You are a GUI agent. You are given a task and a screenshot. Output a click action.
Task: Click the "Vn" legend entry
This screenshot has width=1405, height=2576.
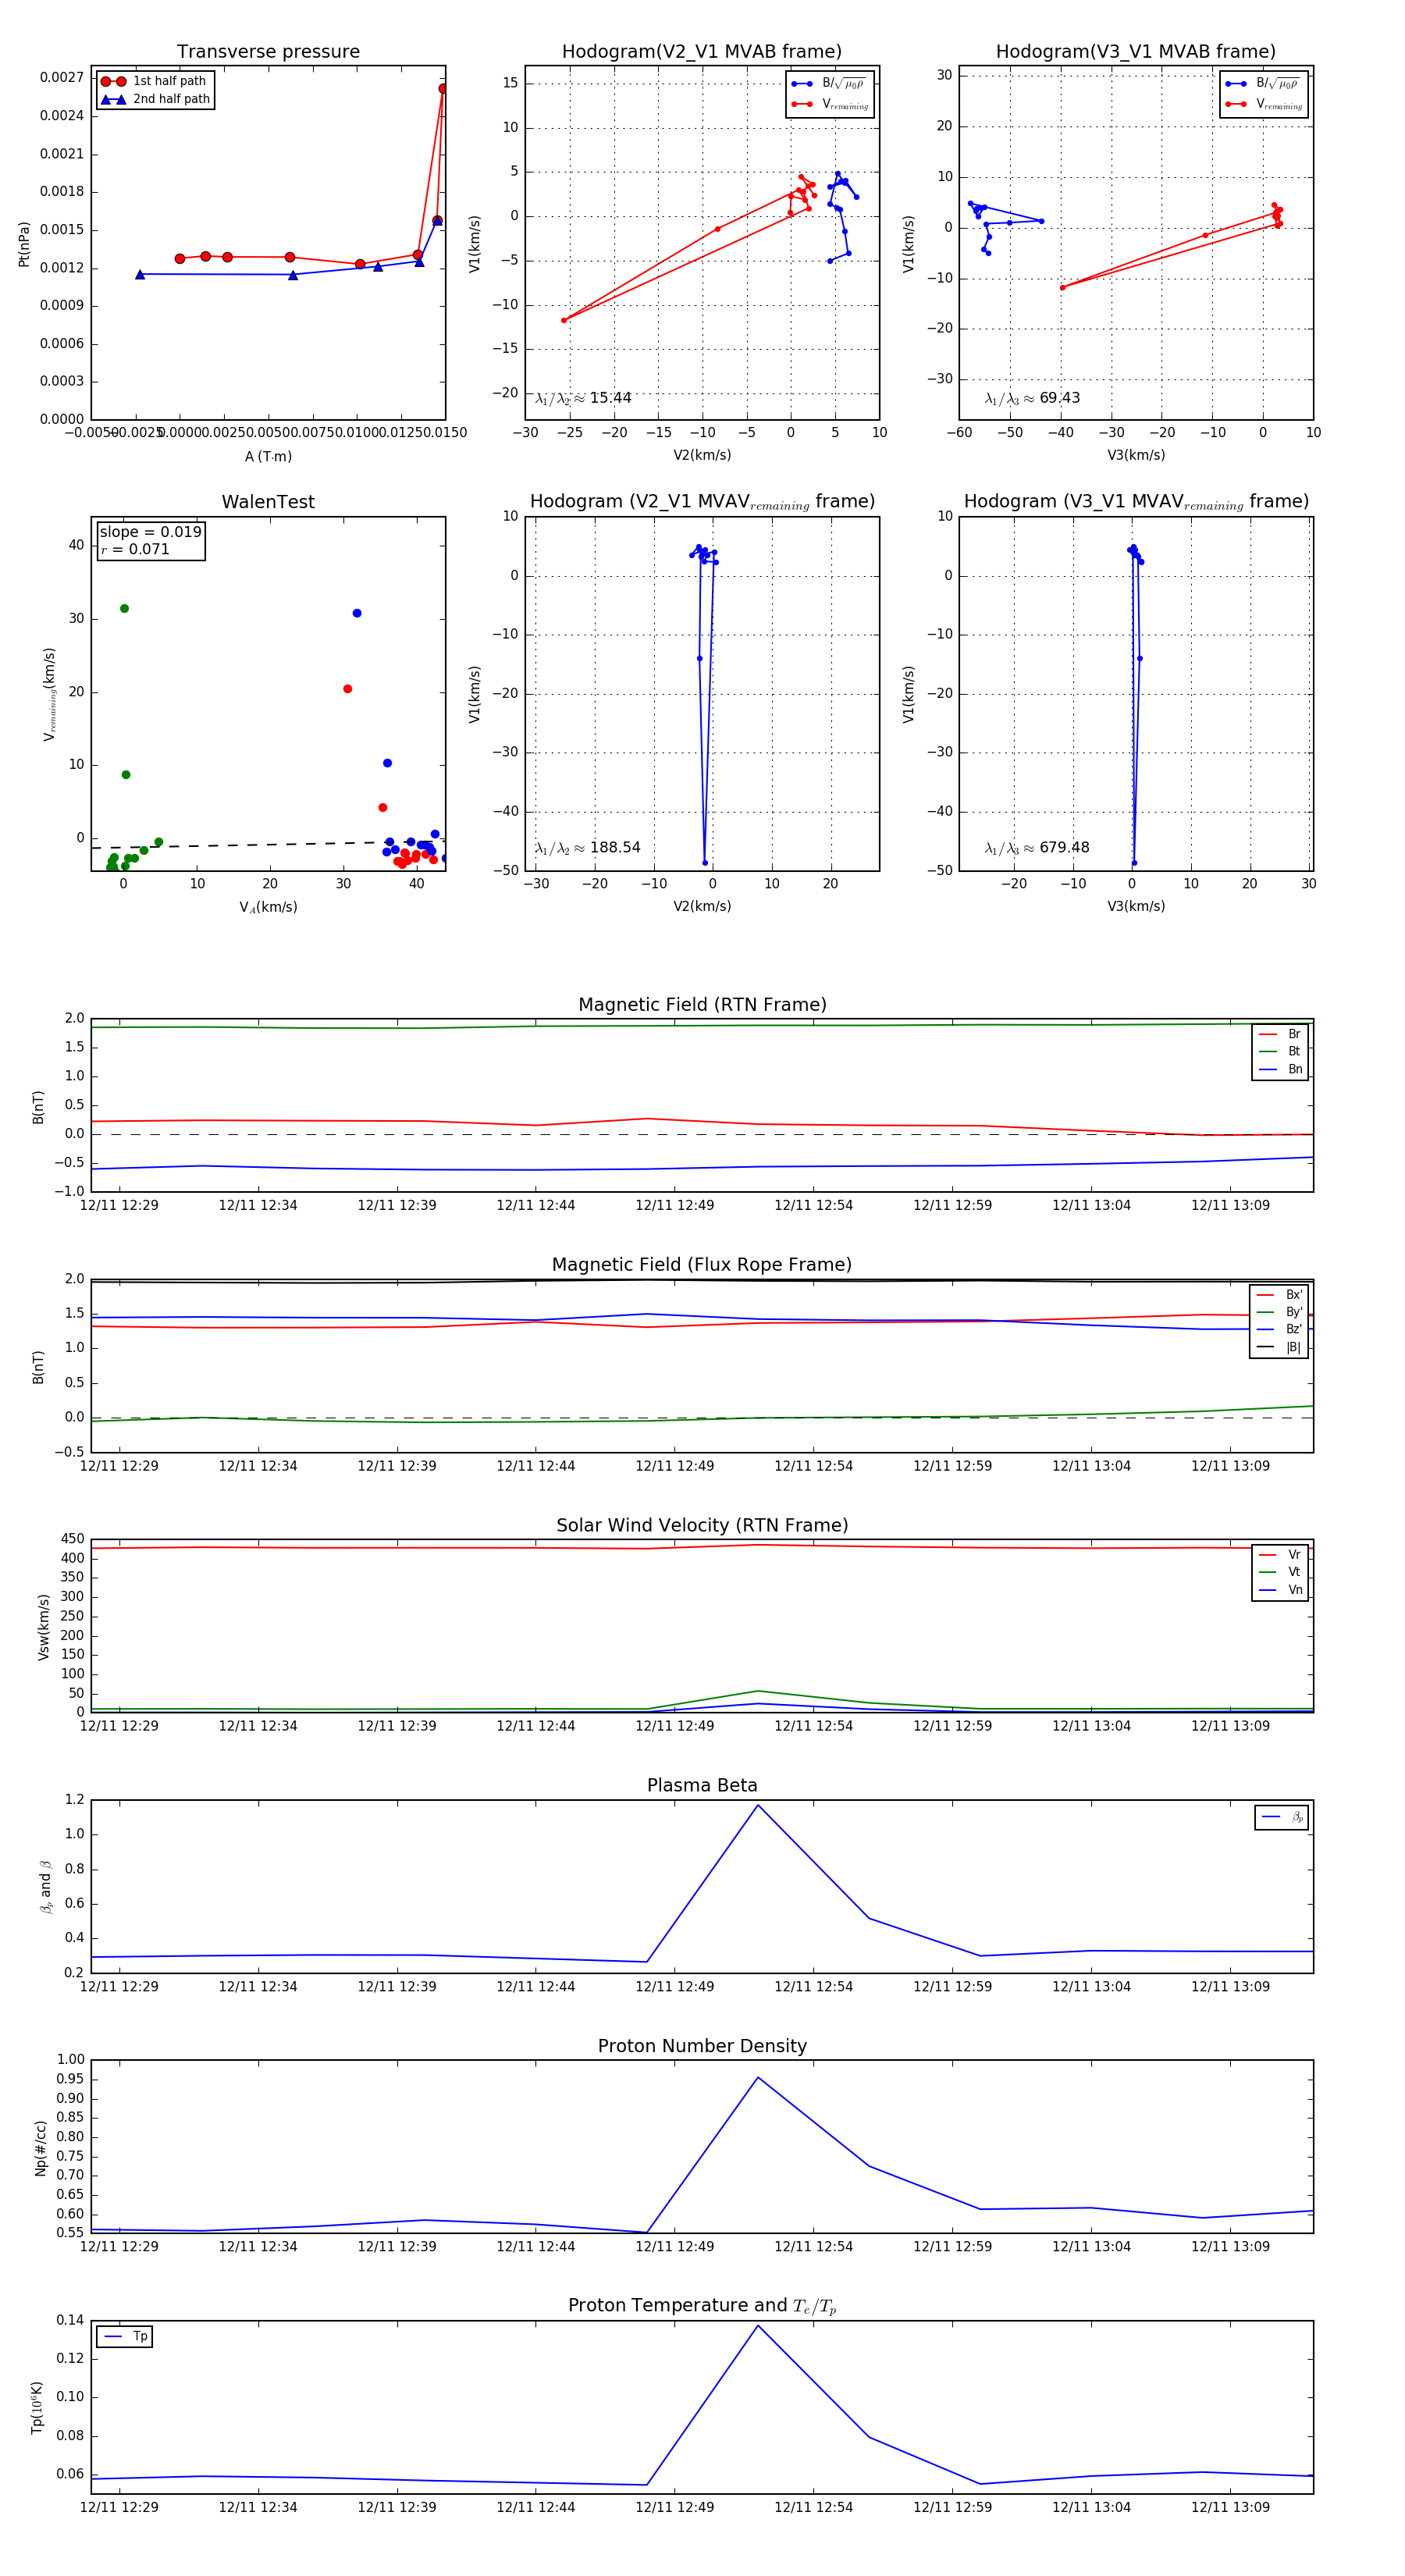tap(1280, 1590)
